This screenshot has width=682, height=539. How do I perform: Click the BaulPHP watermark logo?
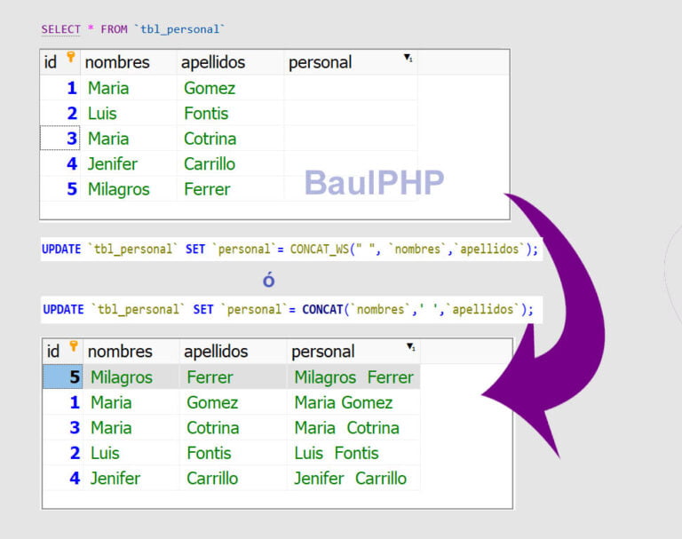pyautogui.click(x=374, y=182)
